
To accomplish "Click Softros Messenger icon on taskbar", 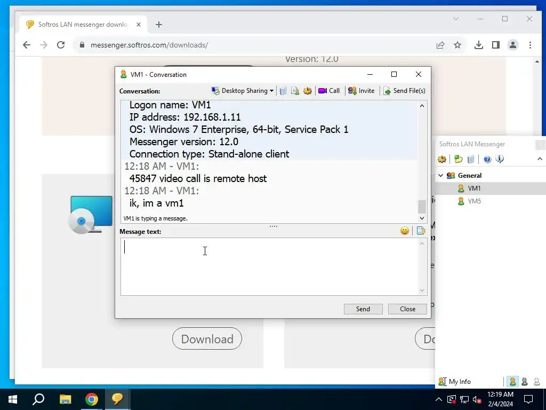I will (117, 399).
